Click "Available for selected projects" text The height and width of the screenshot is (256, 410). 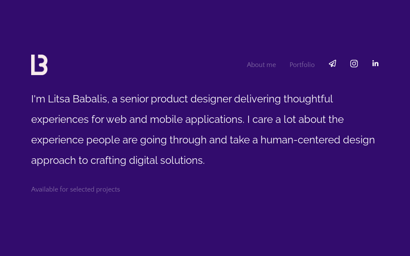click(76, 189)
